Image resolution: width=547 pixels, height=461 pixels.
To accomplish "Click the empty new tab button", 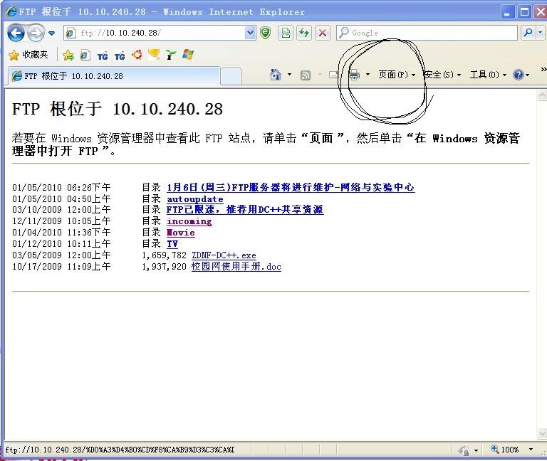I will [231, 76].
